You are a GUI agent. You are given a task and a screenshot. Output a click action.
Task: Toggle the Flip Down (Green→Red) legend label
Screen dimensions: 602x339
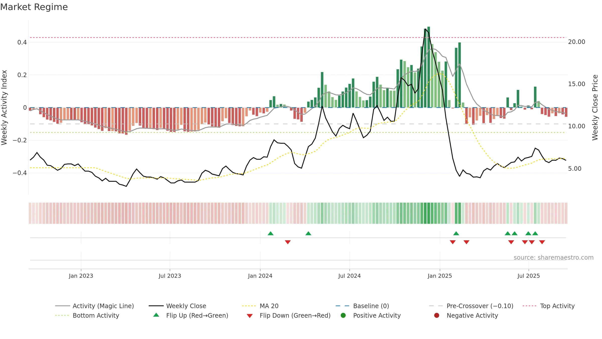pyautogui.click(x=295, y=315)
